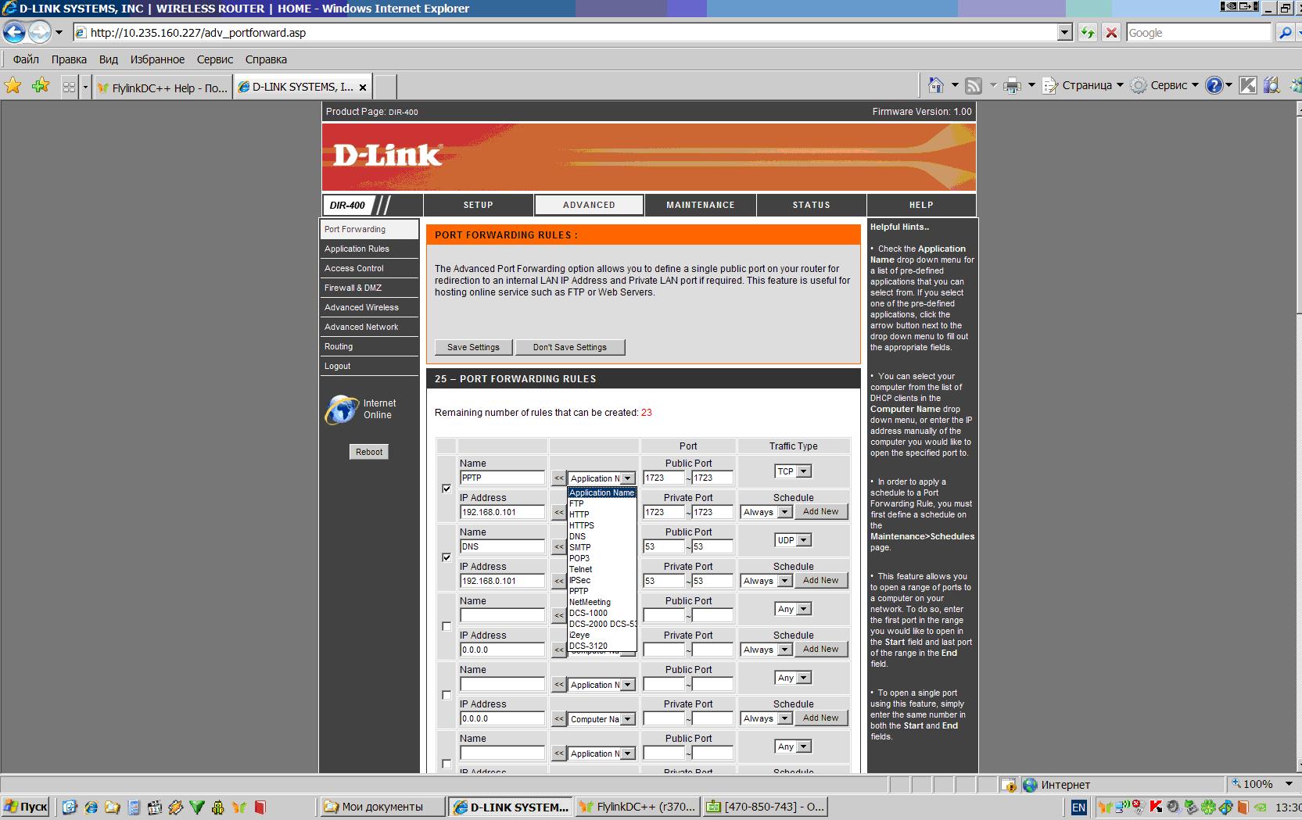This screenshot has width=1302, height=820.
Task: Click the Google search box
Action: click(x=1199, y=33)
